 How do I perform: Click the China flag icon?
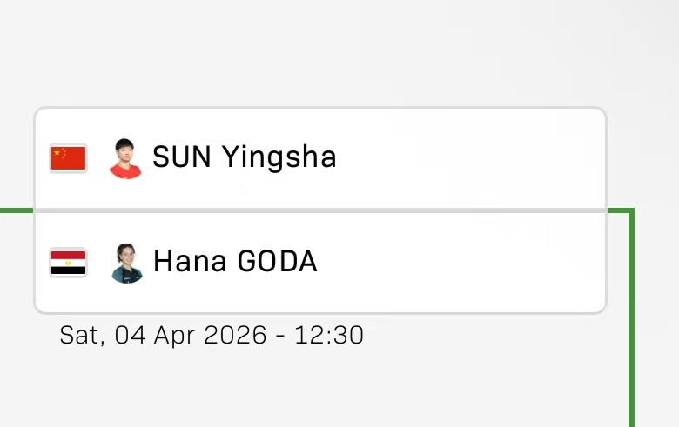(x=68, y=158)
